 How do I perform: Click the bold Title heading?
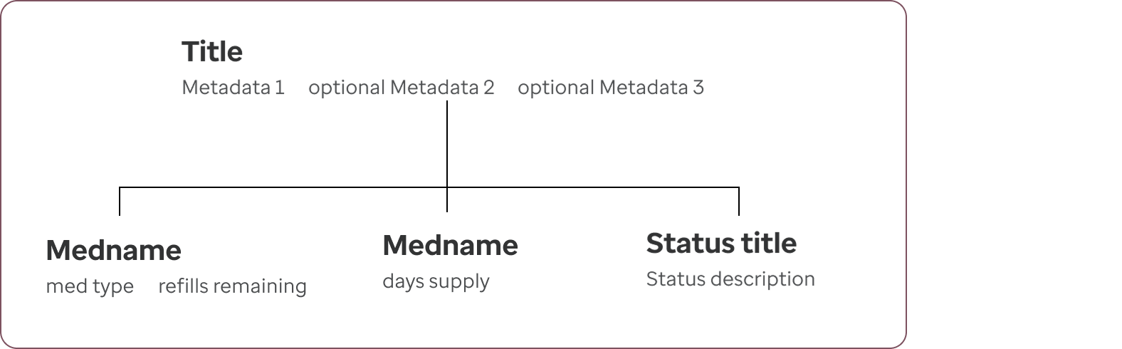click(x=212, y=52)
